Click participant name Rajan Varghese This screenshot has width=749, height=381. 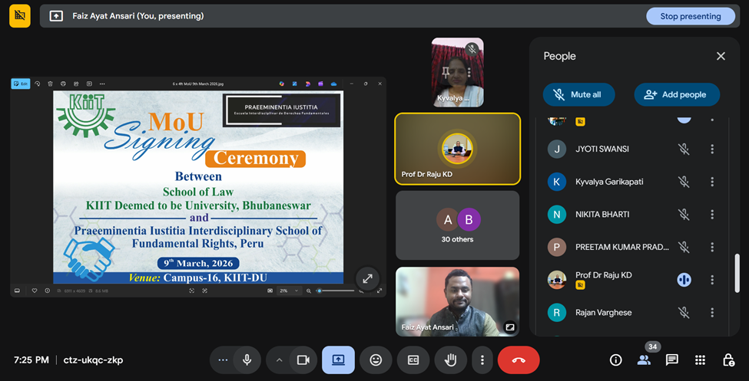coord(603,312)
